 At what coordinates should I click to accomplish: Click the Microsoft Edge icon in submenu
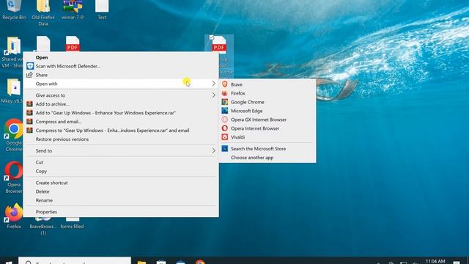tap(225, 111)
